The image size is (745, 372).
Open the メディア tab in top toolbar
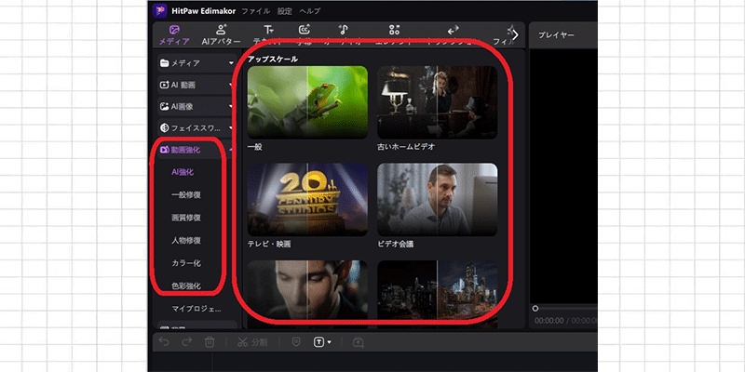[174, 35]
